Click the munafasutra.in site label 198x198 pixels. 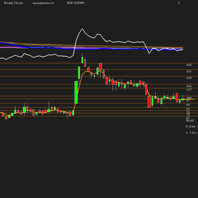43,3
